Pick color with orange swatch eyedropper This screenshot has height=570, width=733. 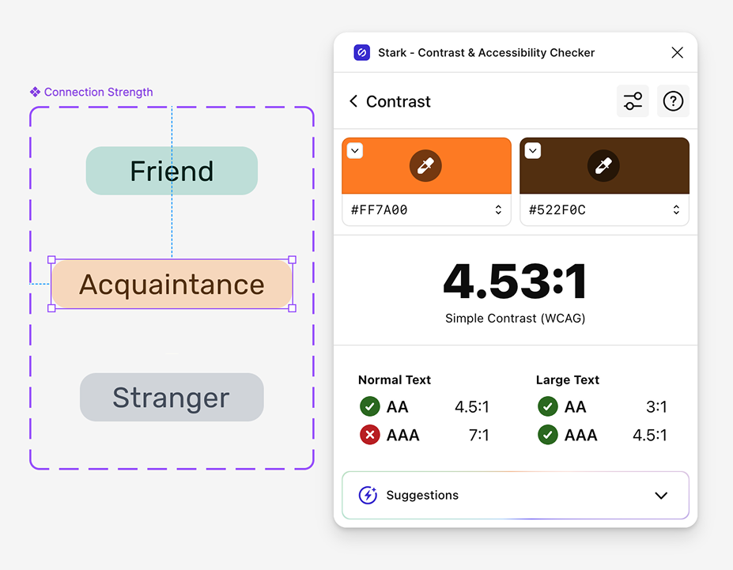tap(425, 166)
